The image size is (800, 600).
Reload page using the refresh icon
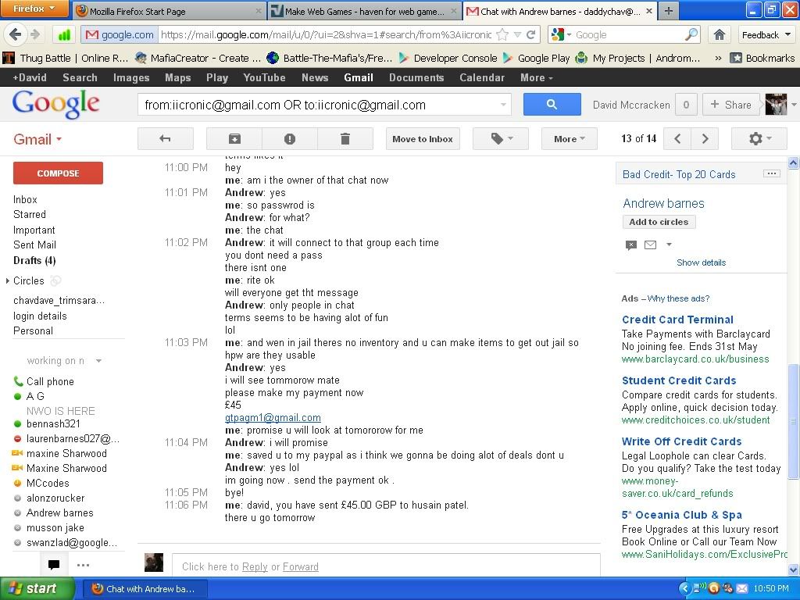pos(530,34)
